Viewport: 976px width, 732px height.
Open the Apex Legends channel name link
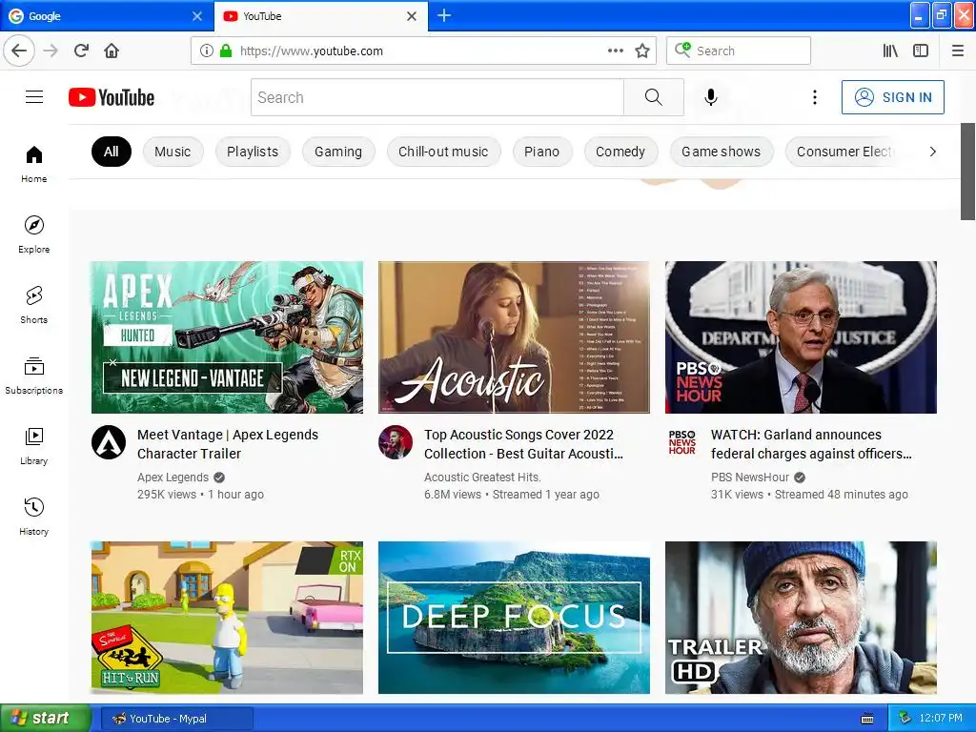173,478
